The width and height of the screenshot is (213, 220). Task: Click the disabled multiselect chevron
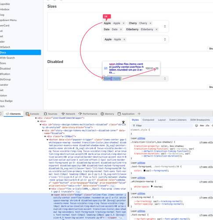click(165, 79)
